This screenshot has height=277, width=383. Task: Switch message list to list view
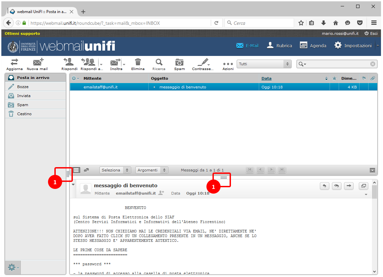(76, 170)
